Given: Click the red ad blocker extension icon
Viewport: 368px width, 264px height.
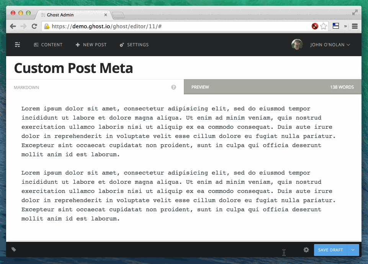Looking at the screenshot, I should point(315,26).
